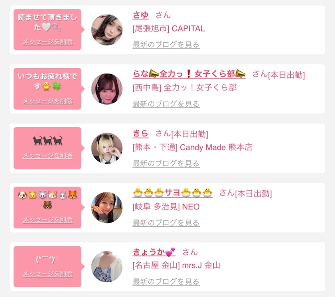This screenshot has width=335, height=297.
Task: Delete the (*~~*) message to きょうか
Action: tap(47, 274)
